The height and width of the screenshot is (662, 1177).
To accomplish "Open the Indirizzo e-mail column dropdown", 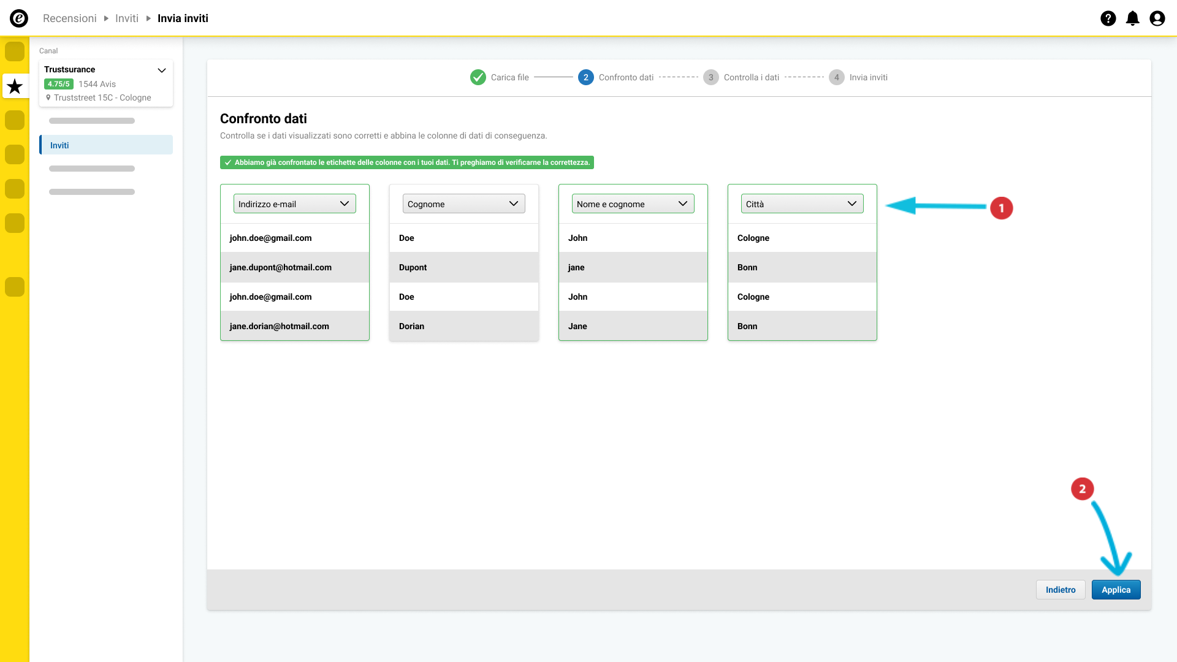I will tap(294, 204).
